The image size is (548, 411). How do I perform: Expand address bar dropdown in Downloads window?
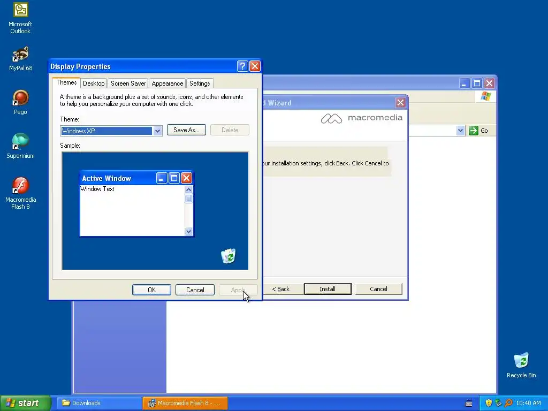point(460,131)
